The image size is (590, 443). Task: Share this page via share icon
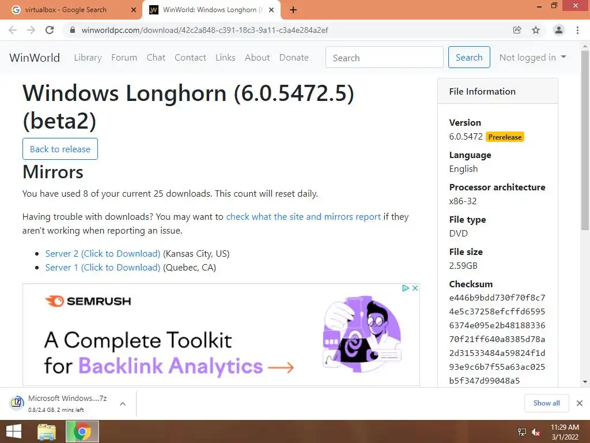click(x=517, y=30)
